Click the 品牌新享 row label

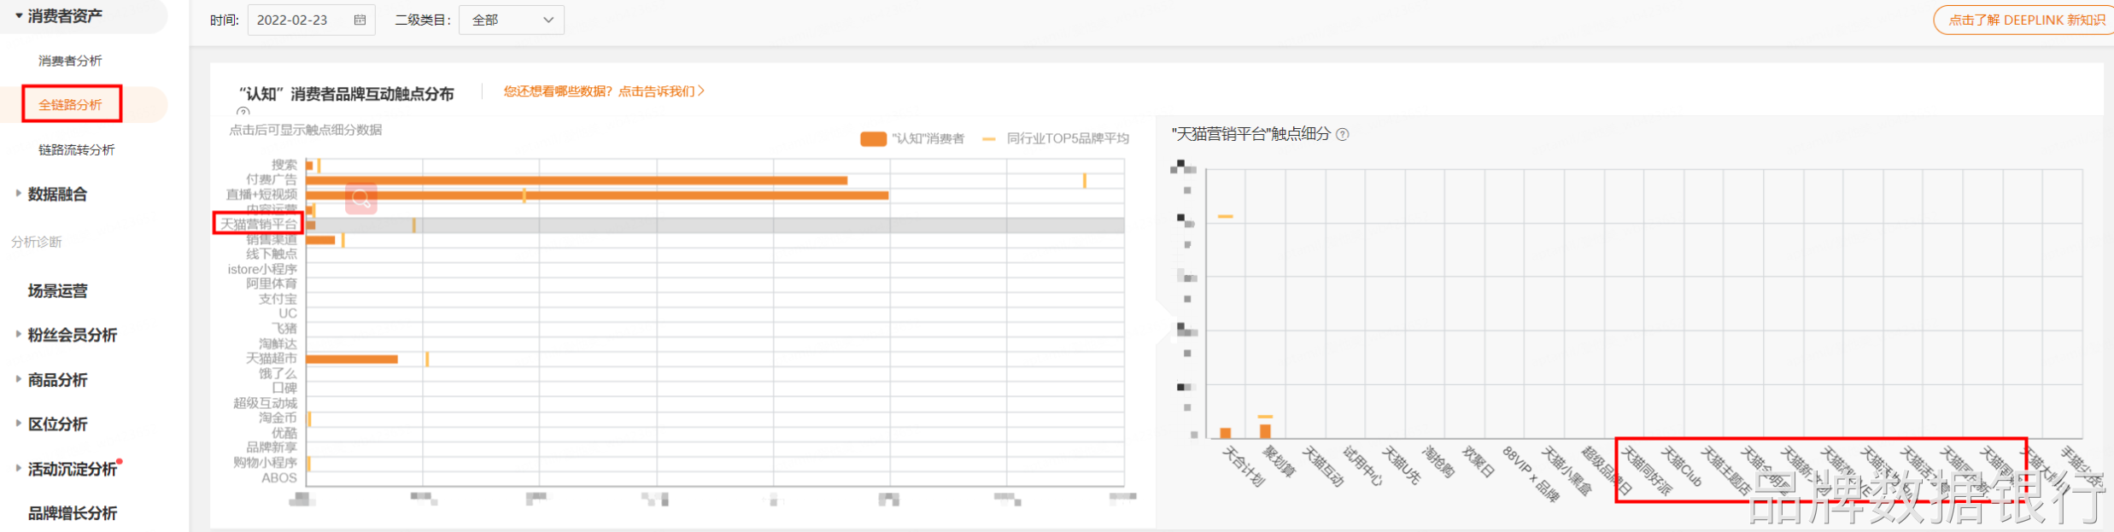272,447
